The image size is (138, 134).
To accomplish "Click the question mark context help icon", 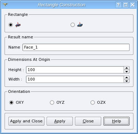I will tap(118, 5).
